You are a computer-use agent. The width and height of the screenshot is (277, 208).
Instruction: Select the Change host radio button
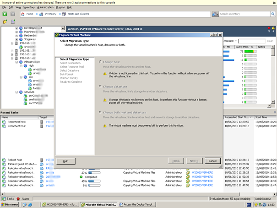pyautogui.click(x=100, y=62)
